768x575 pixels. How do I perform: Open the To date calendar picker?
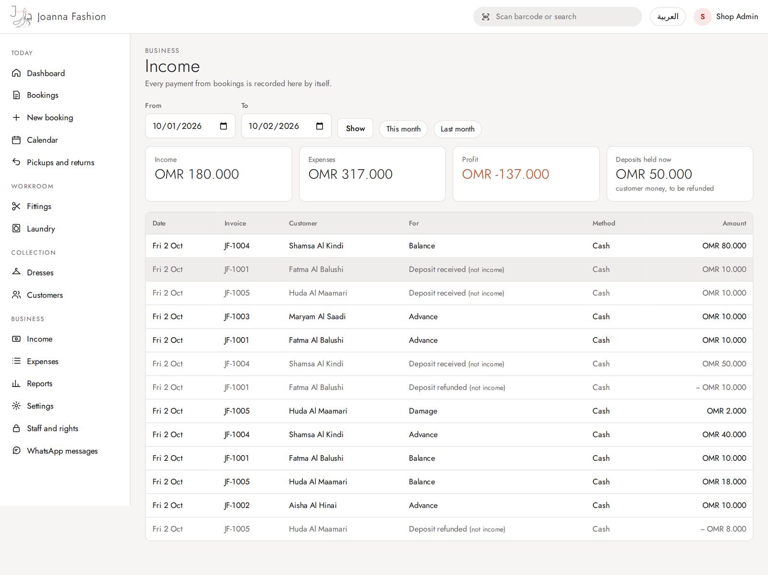(320, 126)
